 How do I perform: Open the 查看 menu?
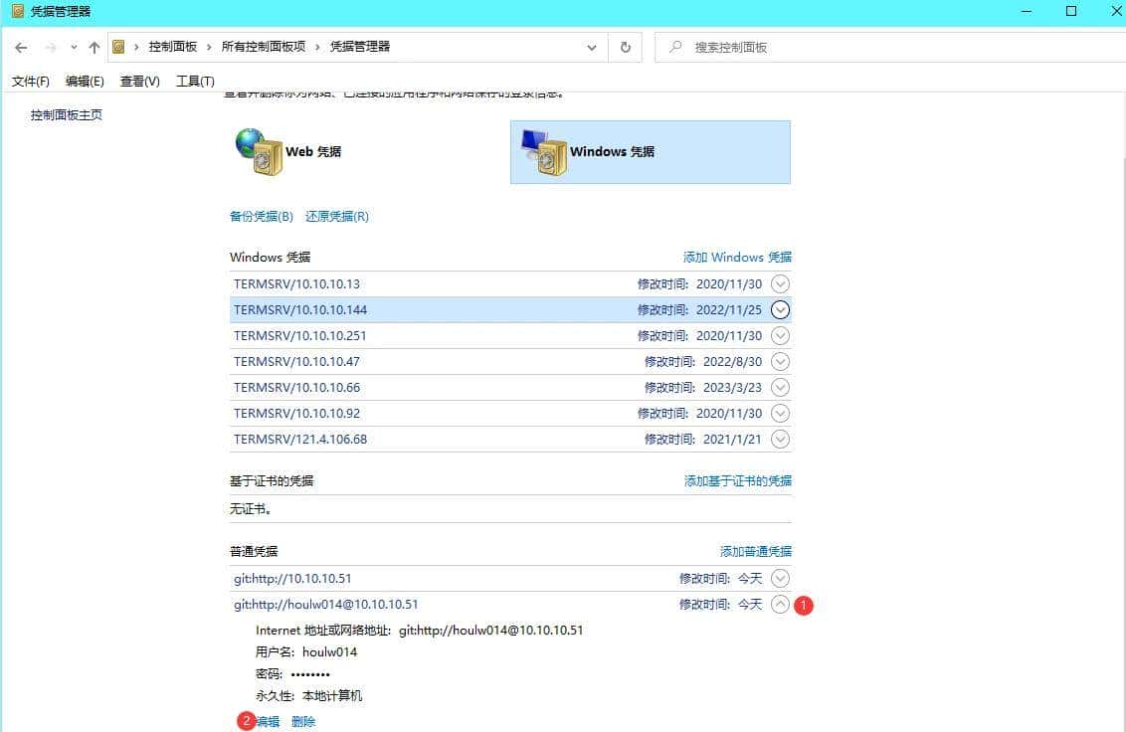point(139,81)
